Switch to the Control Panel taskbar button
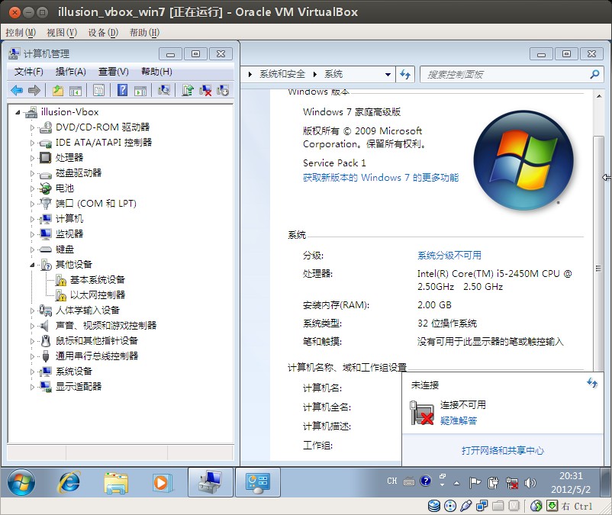This screenshot has height=515, width=612. click(x=258, y=482)
